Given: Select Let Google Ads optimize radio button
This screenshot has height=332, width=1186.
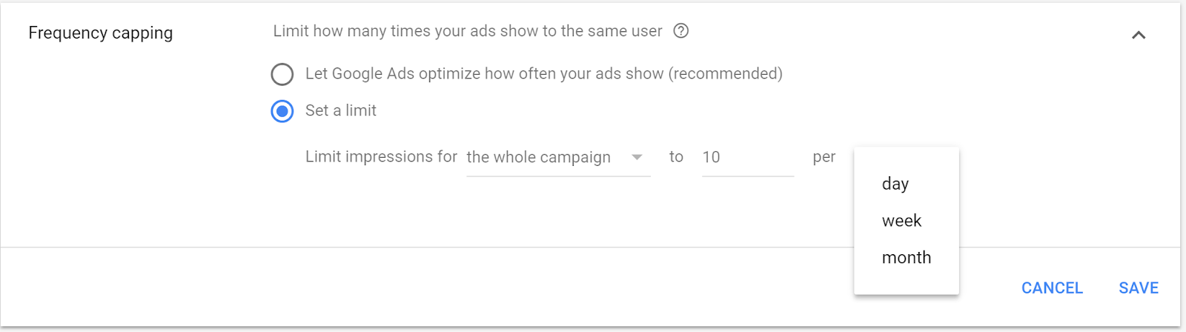Looking at the screenshot, I should 282,74.
